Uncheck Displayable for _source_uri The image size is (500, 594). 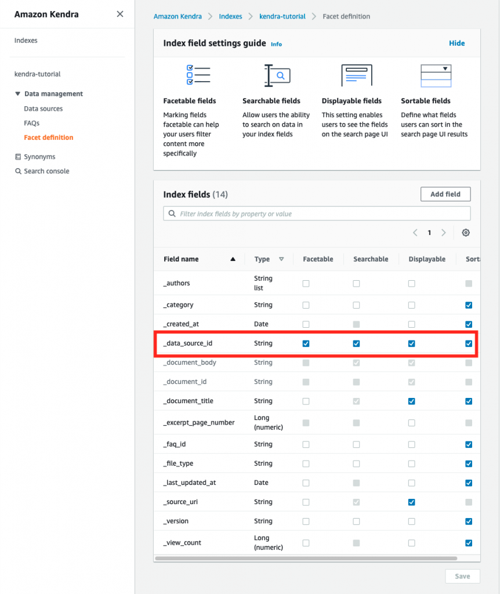(x=412, y=502)
